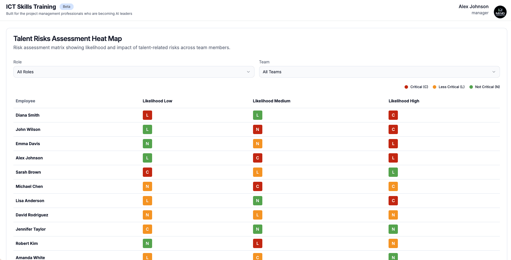Click Diana Smith's Likelihood High badge
The height and width of the screenshot is (260, 511).
coord(393,115)
